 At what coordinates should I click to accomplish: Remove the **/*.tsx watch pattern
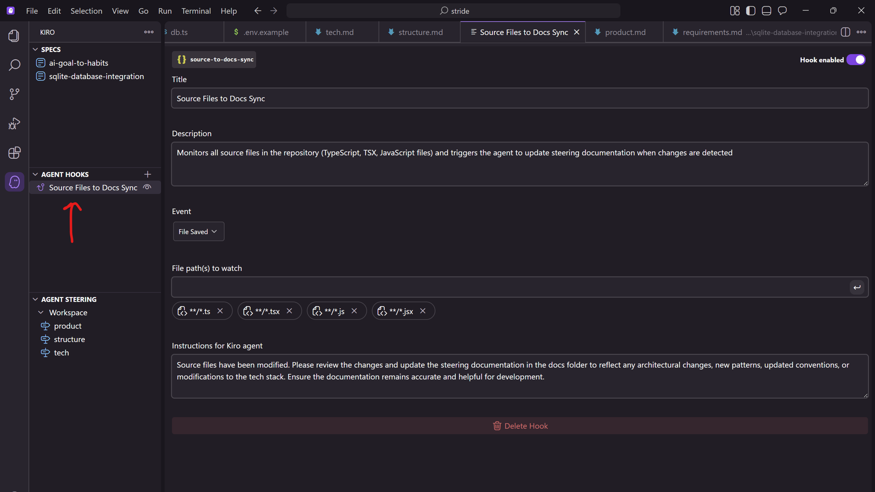(x=289, y=311)
